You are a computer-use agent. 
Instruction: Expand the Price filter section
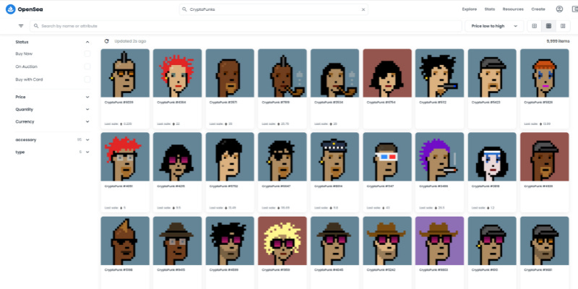pyautogui.click(x=87, y=97)
